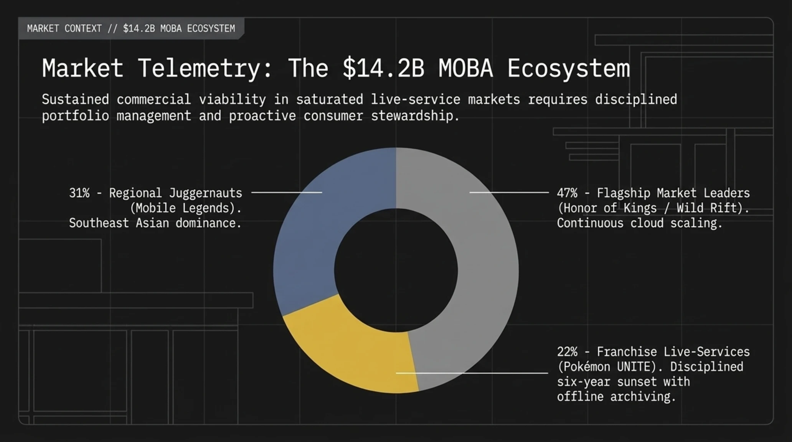Viewport: 792px width, 442px height.
Task: Click the subtitle beginning 'Sustained commercial viability'
Action: pyautogui.click(x=360, y=107)
